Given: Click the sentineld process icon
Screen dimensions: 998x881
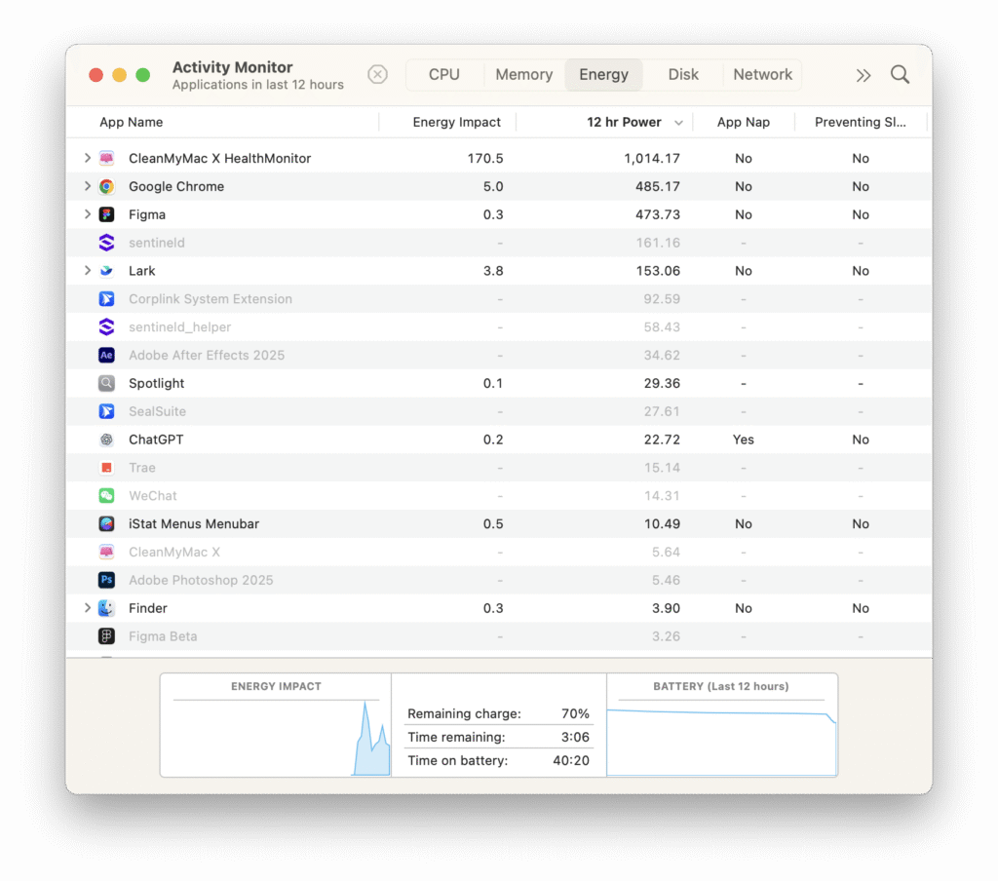Looking at the screenshot, I should 106,243.
